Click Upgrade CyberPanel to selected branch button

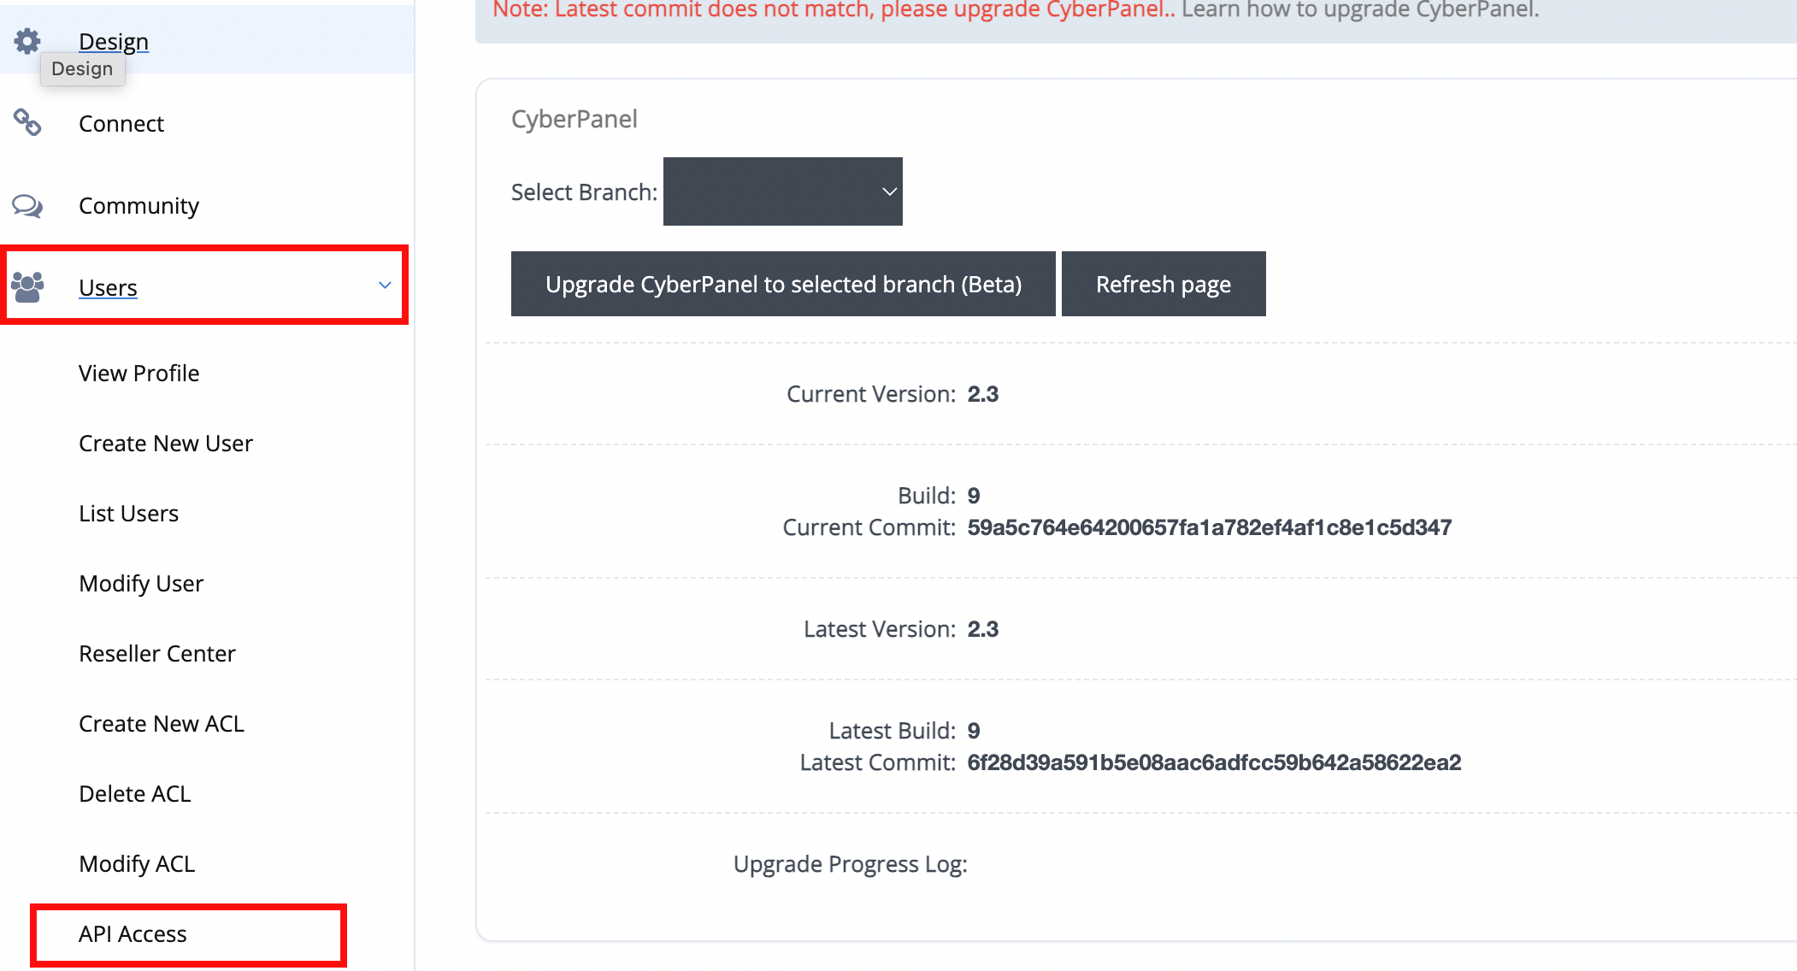(x=783, y=284)
